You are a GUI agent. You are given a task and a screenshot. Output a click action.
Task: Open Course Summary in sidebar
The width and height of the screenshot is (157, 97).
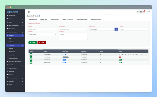[14, 58]
